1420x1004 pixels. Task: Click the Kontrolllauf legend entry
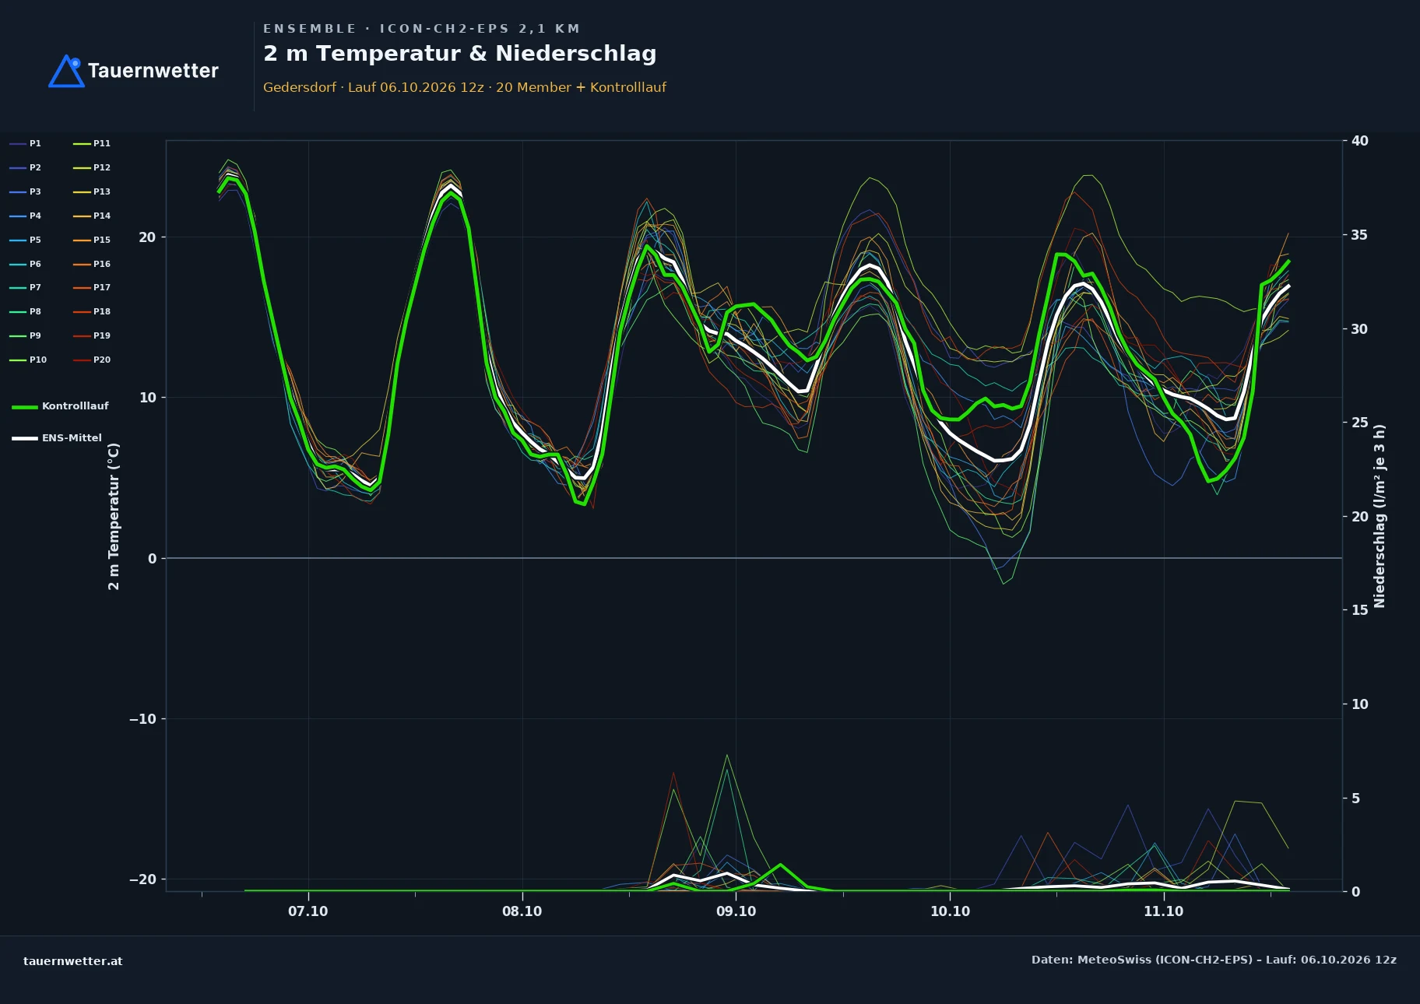pyautogui.click(x=61, y=406)
